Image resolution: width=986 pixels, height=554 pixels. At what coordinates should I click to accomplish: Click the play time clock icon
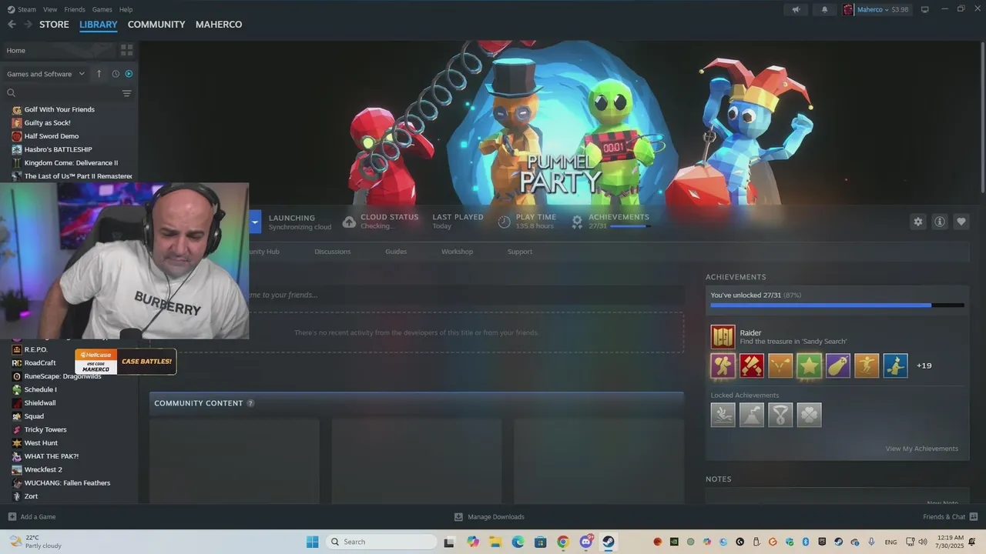[x=504, y=222]
